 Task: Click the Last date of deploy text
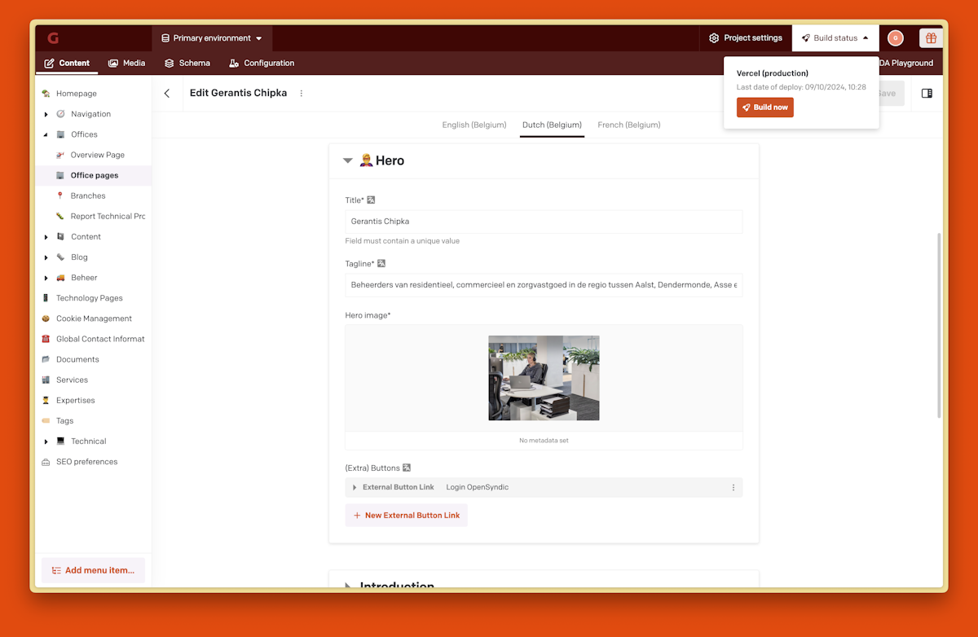pyautogui.click(x=801, y=87)
